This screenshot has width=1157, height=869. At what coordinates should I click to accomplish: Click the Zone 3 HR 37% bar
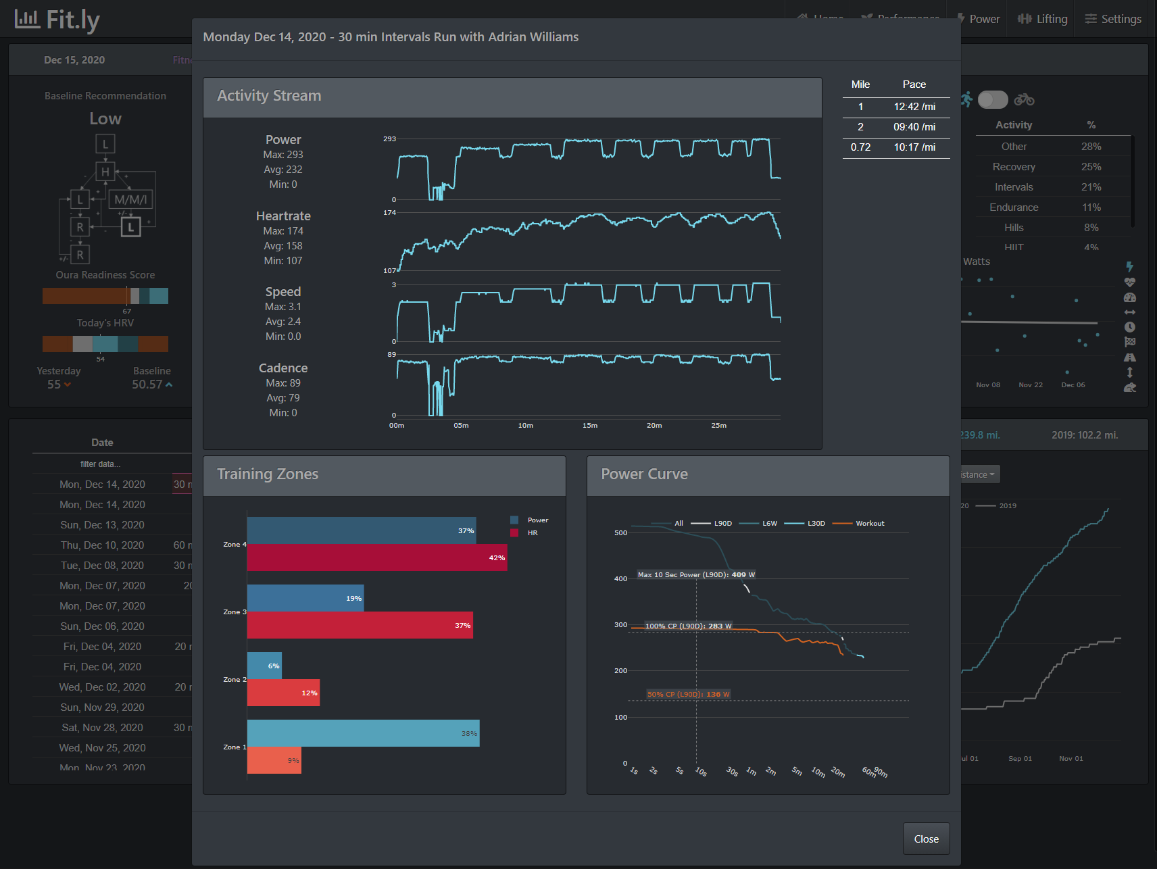360,626
